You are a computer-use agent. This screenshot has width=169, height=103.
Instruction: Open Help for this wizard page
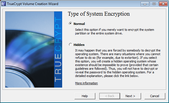pos(85,96)
